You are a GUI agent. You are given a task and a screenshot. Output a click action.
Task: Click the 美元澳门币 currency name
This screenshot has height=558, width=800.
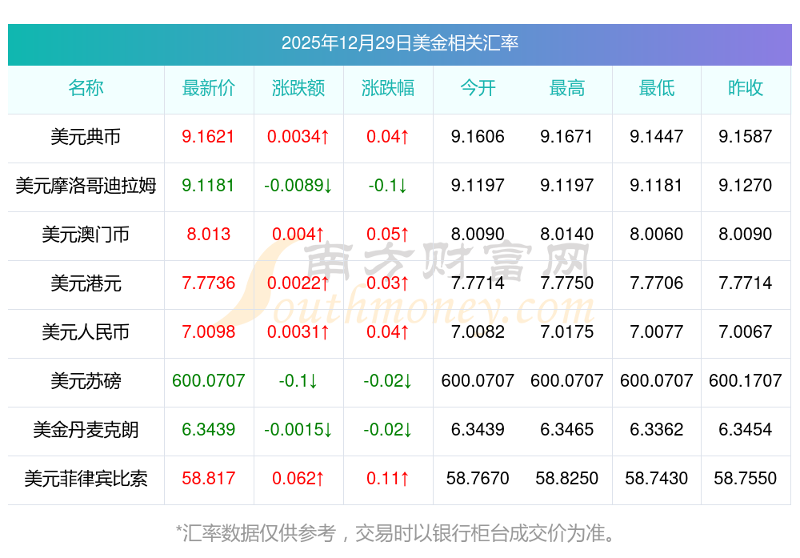click(x=86, y=235)
